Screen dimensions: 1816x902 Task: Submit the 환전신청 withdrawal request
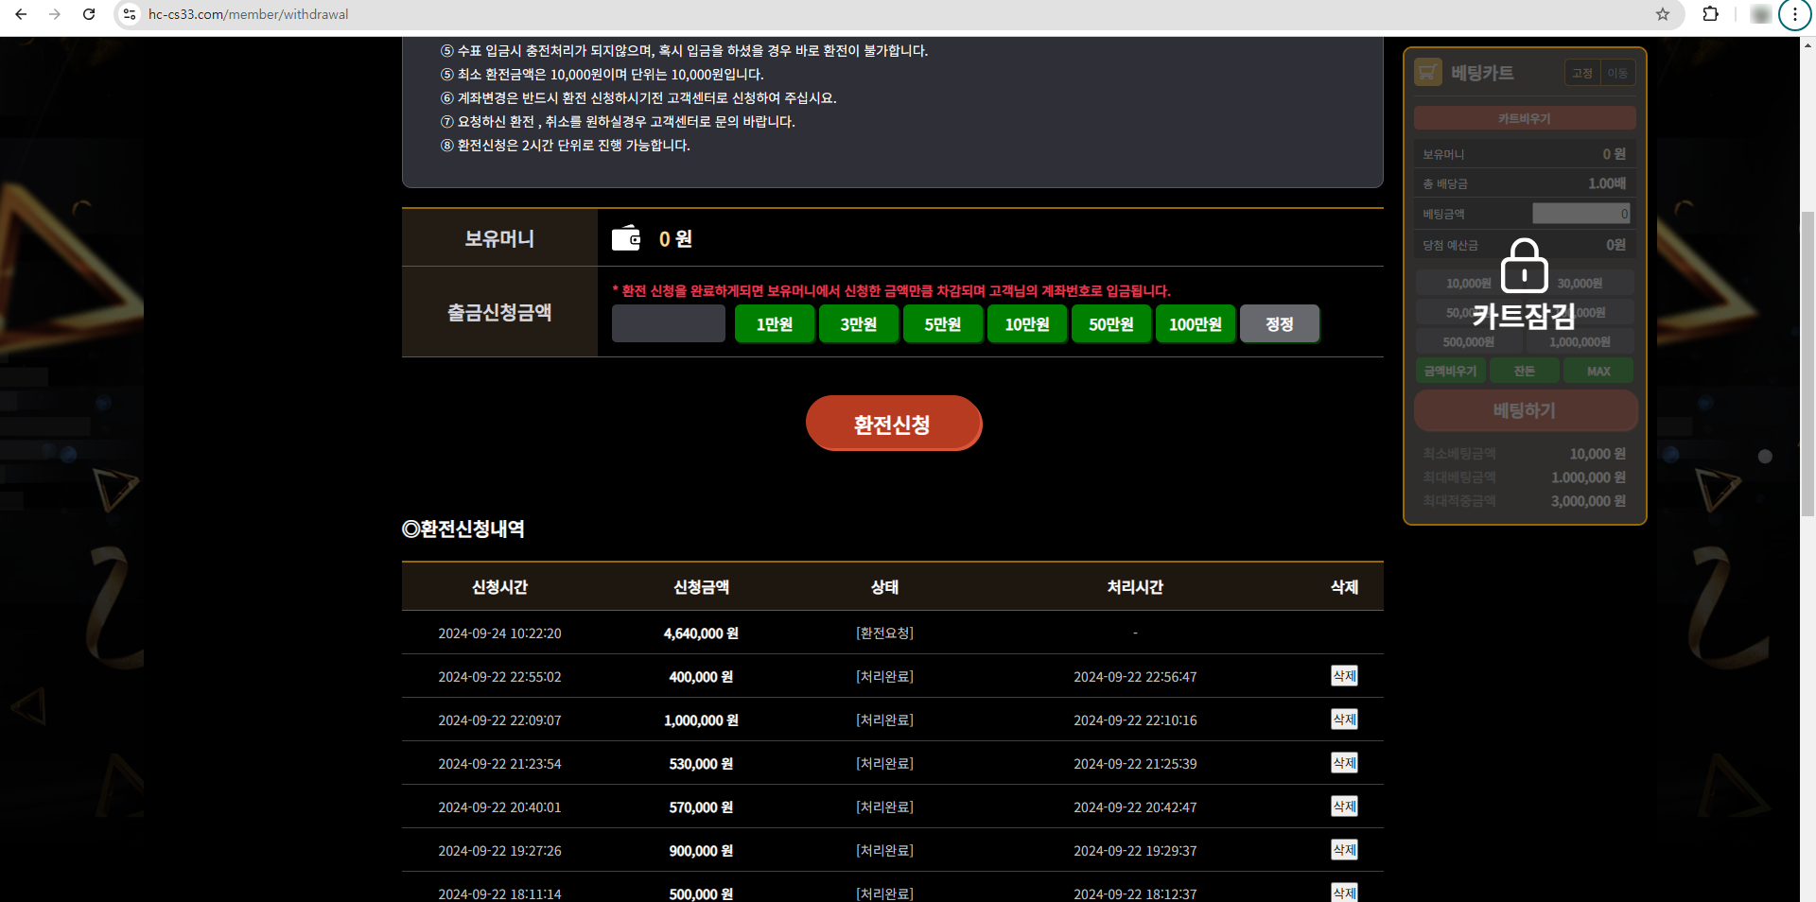click(894, 424)
